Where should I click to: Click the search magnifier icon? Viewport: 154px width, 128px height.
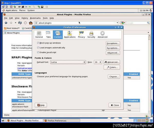148,23
